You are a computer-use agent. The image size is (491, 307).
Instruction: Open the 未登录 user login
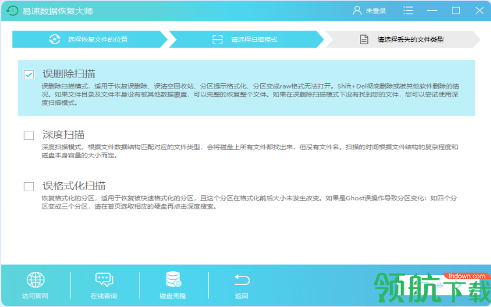click(x=369, y=10)
